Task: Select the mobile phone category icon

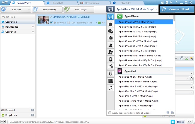Action: (x=110, y=59)
